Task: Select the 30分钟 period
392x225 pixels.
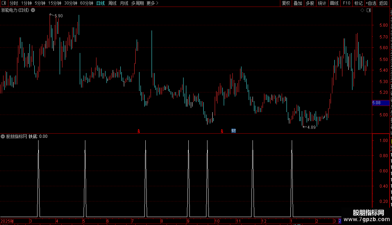Action: [x=71, y=3]
